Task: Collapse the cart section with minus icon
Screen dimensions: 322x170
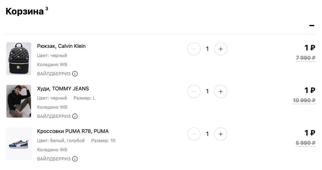Action: tap(312, 25)
